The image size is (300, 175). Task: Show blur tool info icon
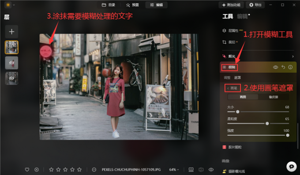coord(290,67)
